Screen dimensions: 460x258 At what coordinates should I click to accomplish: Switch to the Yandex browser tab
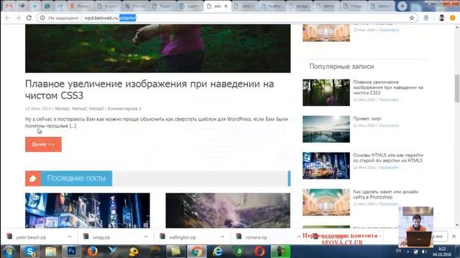80,6
